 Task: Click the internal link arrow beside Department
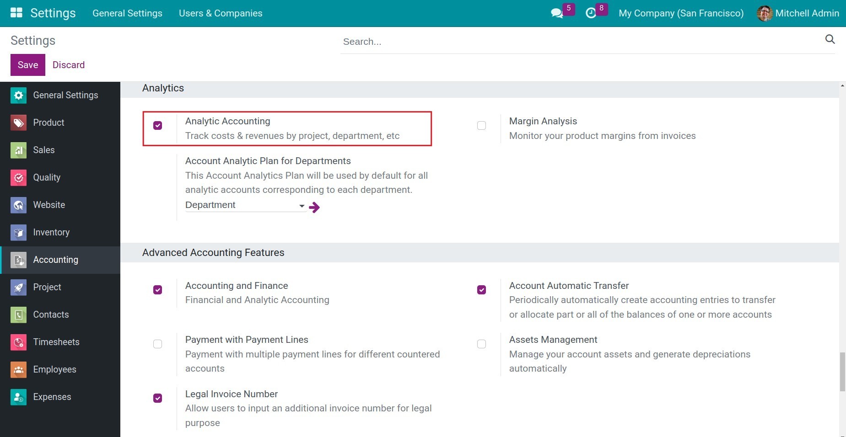314,207
